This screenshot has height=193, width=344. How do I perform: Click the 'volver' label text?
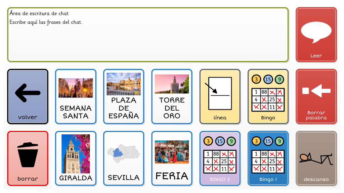(28, 117)
